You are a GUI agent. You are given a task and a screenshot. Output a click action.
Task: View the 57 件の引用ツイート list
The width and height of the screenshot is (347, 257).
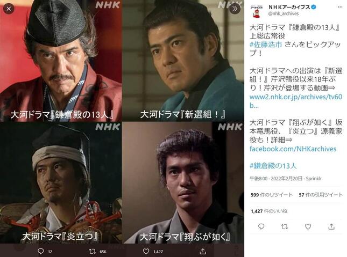click(321, 195)
